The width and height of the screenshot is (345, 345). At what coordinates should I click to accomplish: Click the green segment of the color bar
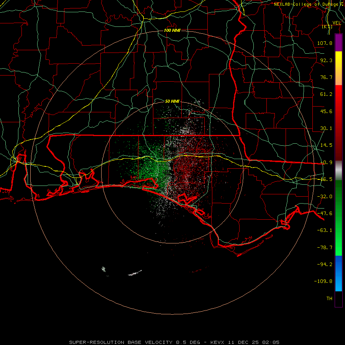tap(338, 218)
